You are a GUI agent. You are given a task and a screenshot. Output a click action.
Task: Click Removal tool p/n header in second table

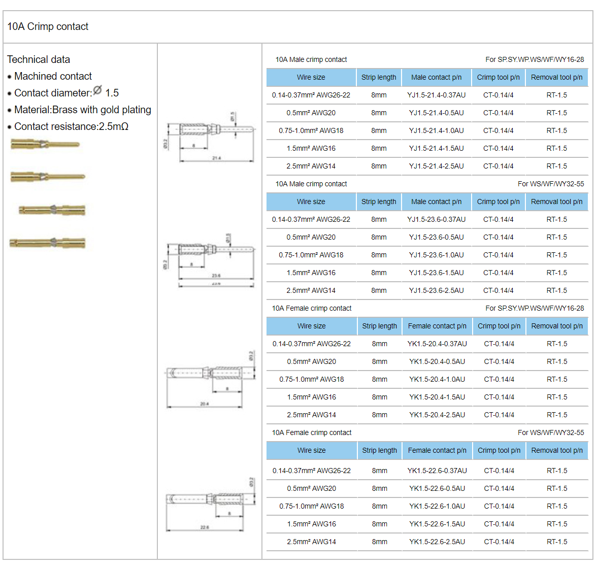point(557,202)
